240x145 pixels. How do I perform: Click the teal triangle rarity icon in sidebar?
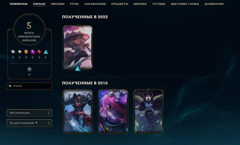[46, 52]
